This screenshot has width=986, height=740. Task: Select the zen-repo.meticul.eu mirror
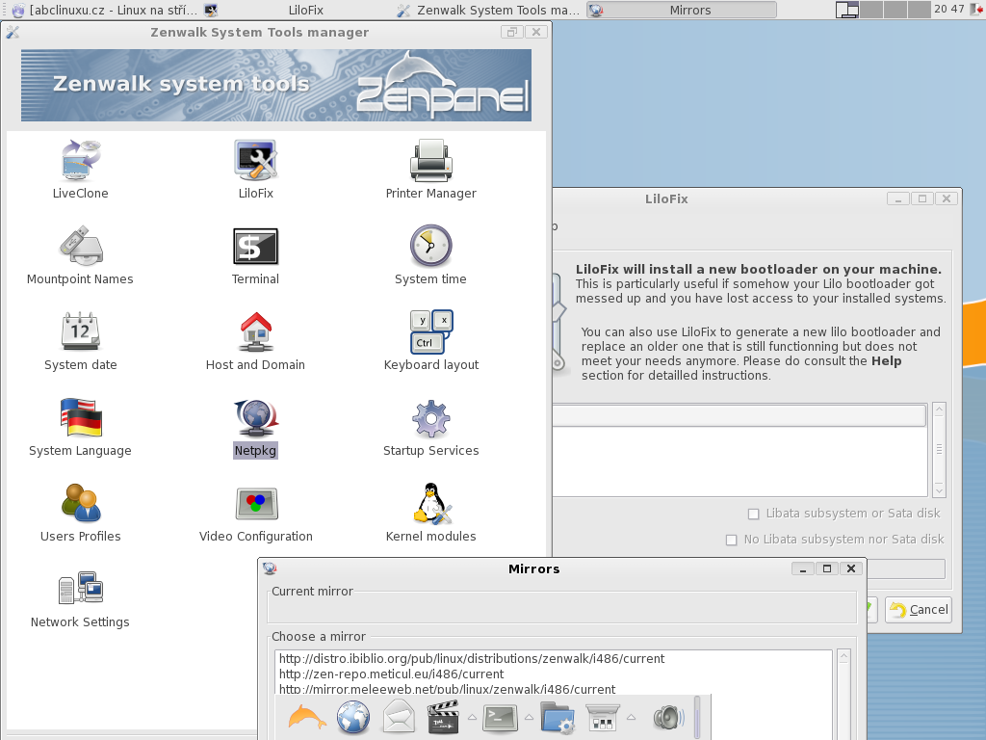click(391, 674)
